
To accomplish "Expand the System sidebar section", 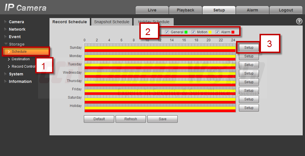I will click(x=16, y=74).
